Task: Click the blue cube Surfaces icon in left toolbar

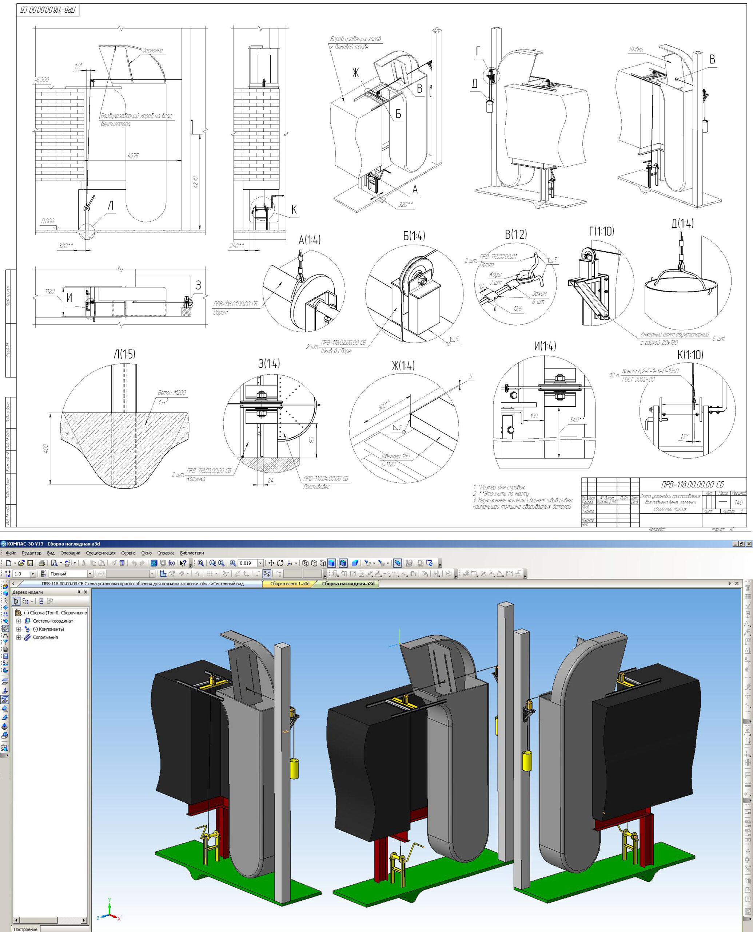Action: coord(5,593)
